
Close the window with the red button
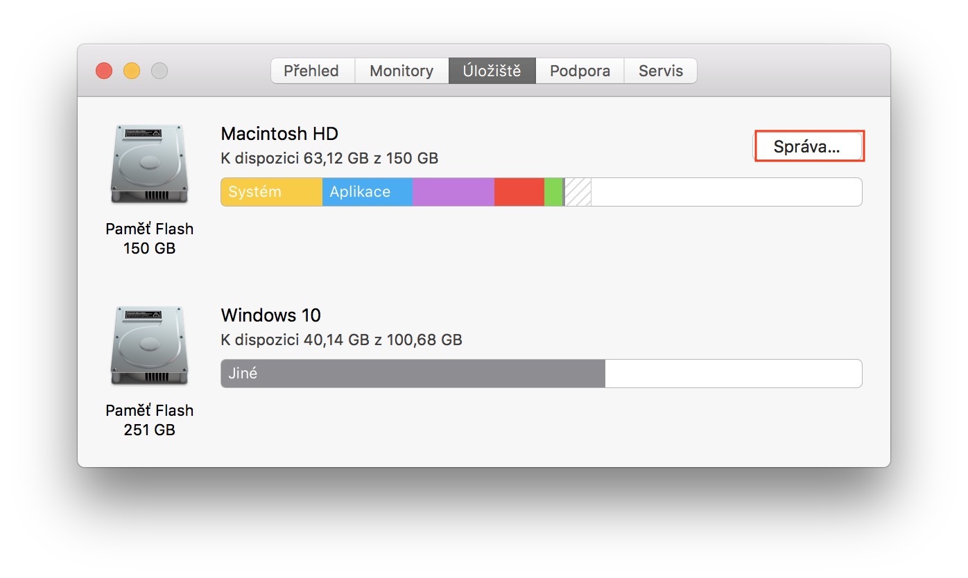point(104,71)
